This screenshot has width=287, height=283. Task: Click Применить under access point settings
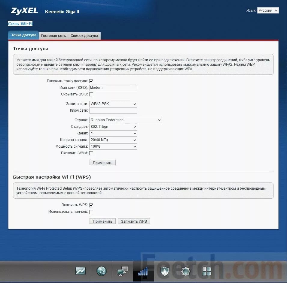pos(102,163)
